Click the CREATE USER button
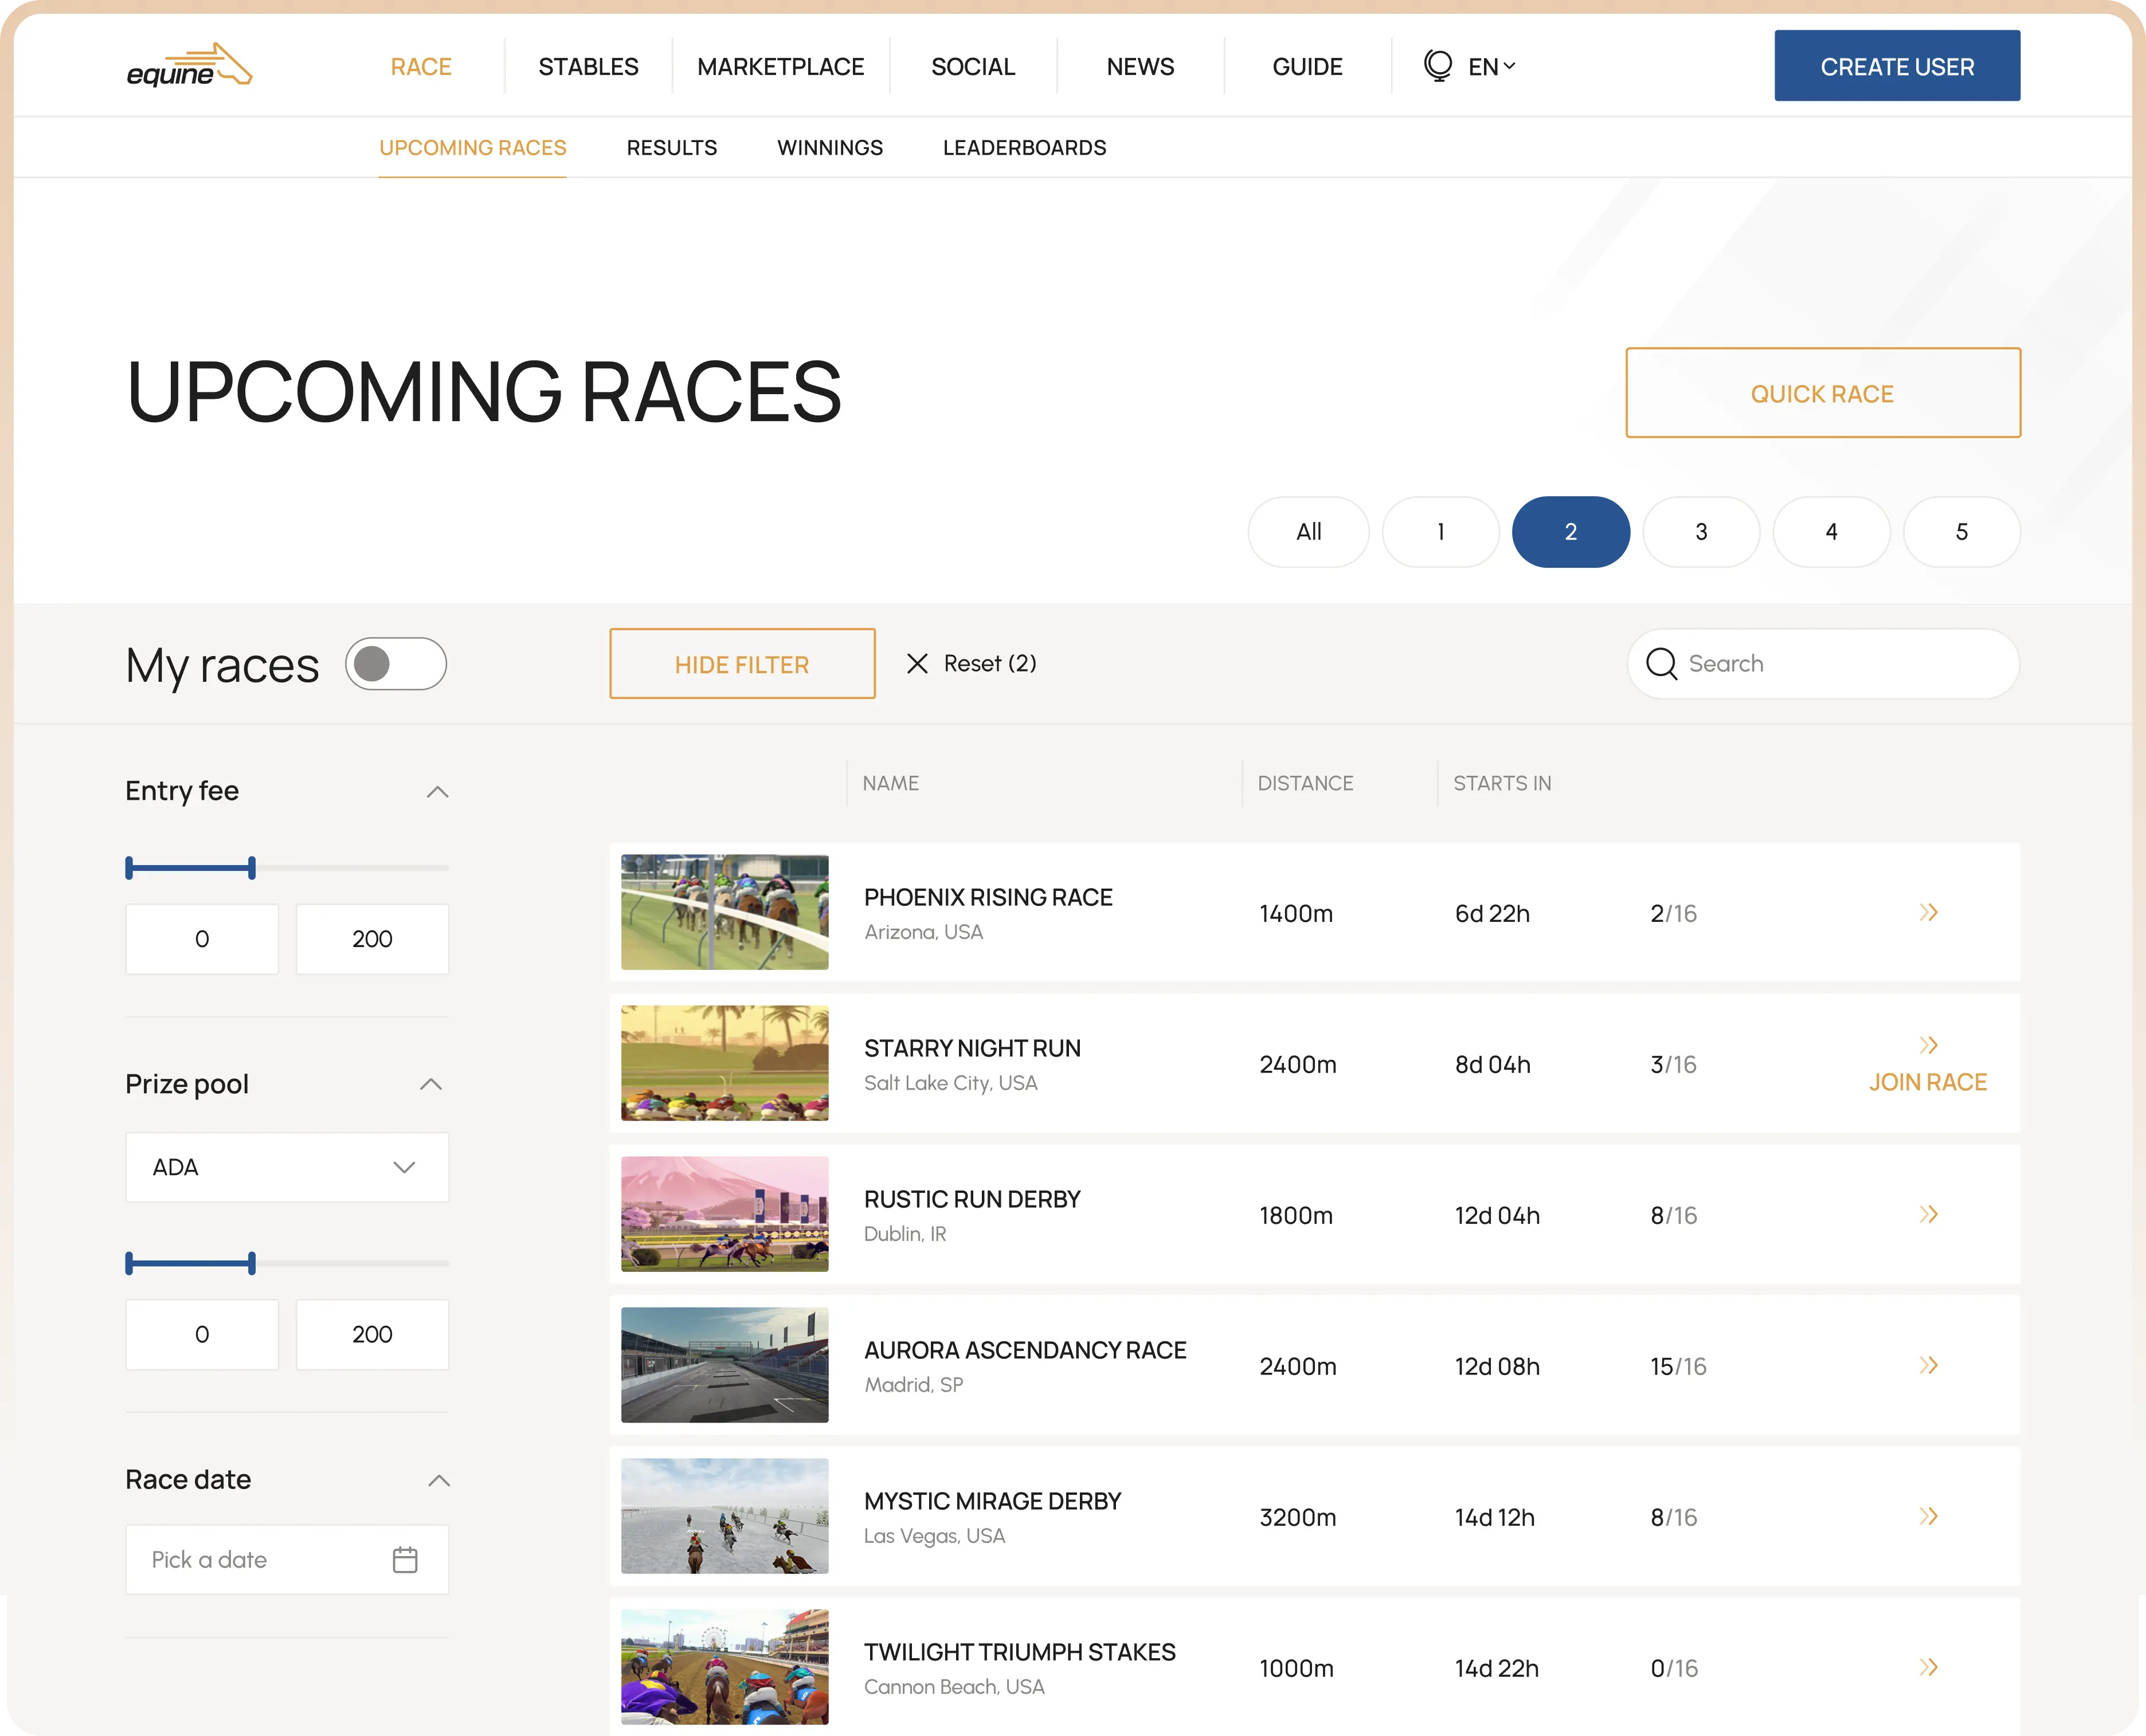The width and height of the screenshot is (2146, 1736). click(1898, 65)
